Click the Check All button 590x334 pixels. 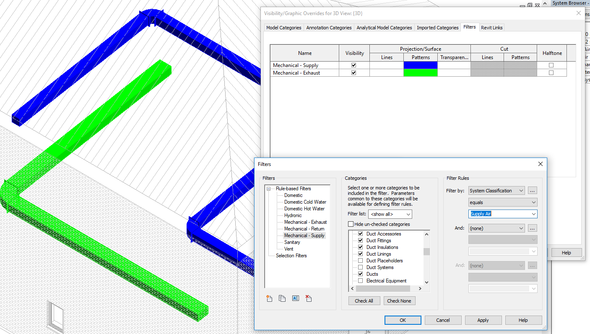click(x=364, y=300)
